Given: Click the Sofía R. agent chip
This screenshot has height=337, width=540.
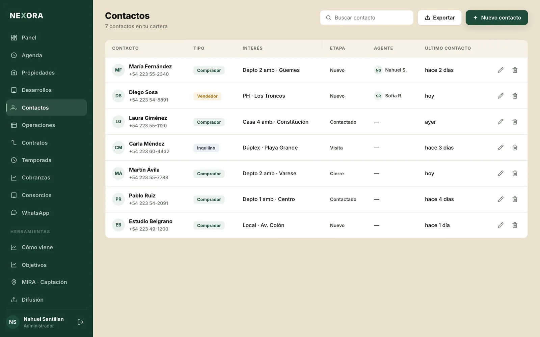Looking at the screenshot, I should tap(389, 96).
